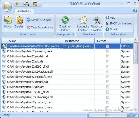Minimize the EMCO MoveOnBoot window

[x=122, y=4]
